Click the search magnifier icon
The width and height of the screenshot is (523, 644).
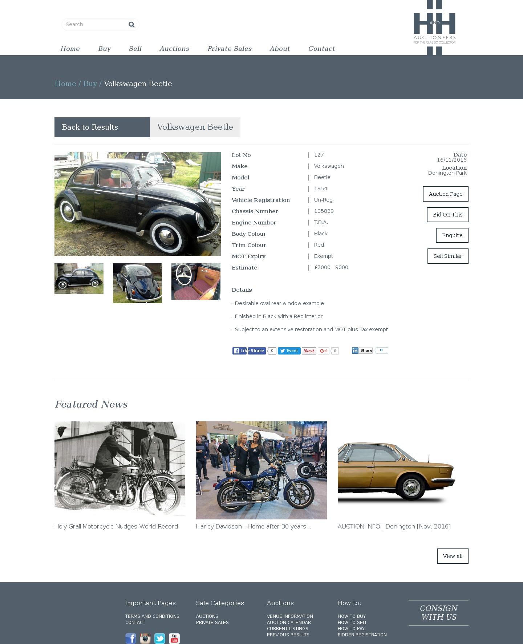(131, 24)
